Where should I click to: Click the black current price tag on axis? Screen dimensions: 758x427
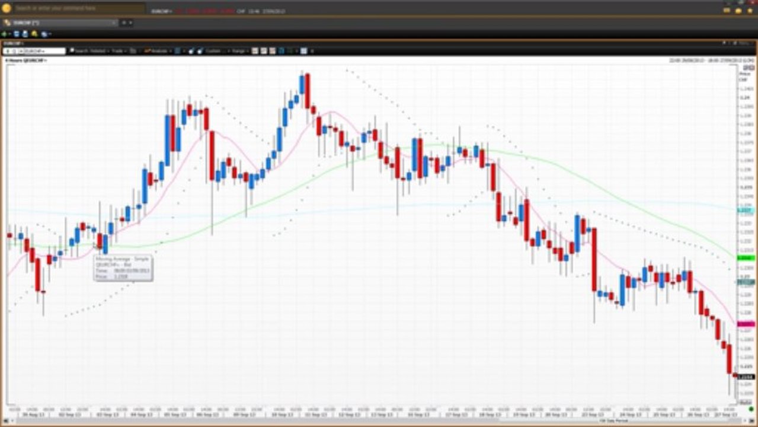pyautogui.click(x=745, y=377)
